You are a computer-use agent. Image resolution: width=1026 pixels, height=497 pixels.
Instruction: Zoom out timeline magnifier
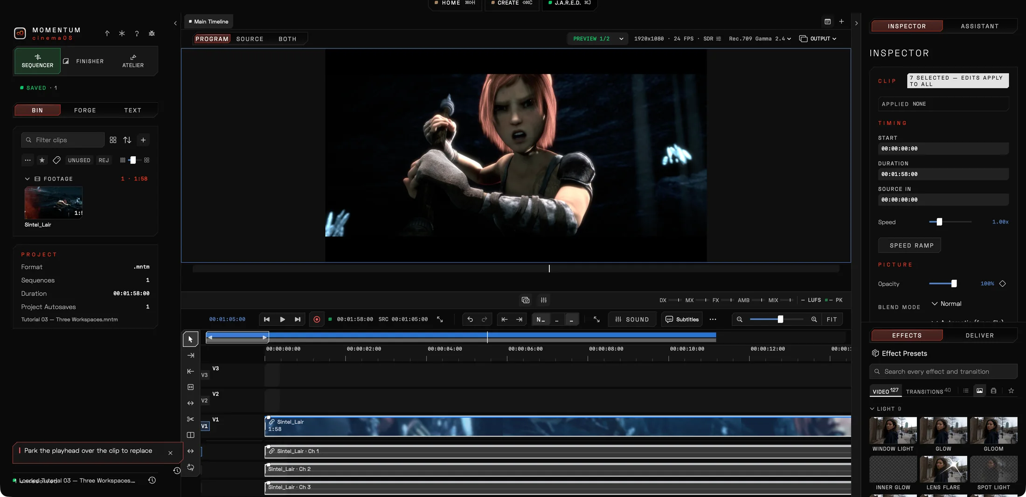click(x=739, y=319)
